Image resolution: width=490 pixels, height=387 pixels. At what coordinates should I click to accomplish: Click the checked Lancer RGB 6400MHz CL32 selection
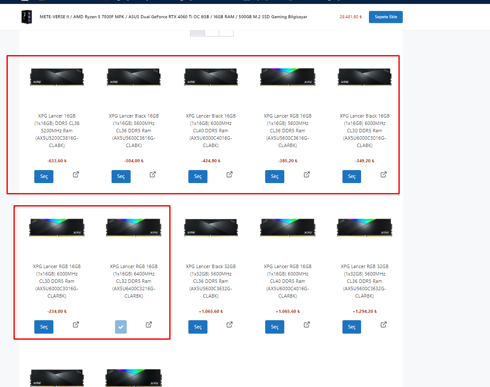(121, 327)
